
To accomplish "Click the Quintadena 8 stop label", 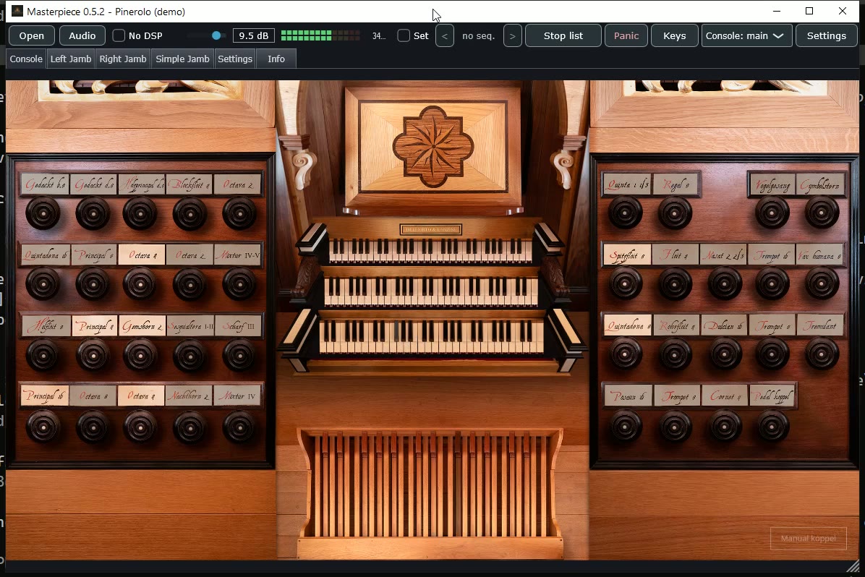I will (627, 326).
